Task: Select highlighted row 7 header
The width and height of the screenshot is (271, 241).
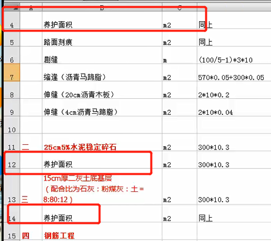Action: click(11, 72)
